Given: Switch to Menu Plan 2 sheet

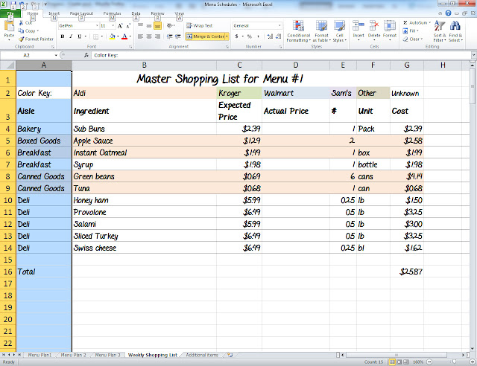Looking at the screenshot, I should coord(73,355).
